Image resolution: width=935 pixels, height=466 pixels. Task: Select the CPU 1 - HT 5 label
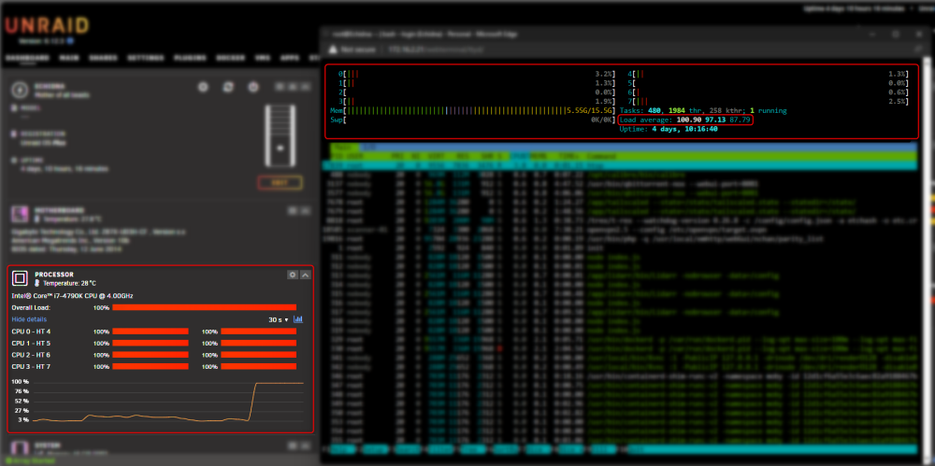(x=31, y=344)
